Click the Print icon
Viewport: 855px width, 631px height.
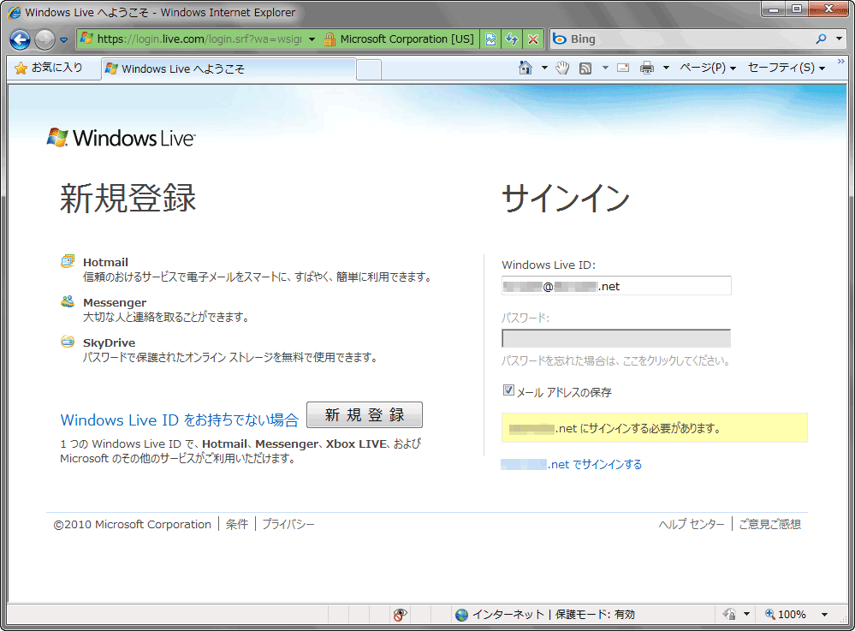click(647, 68)
